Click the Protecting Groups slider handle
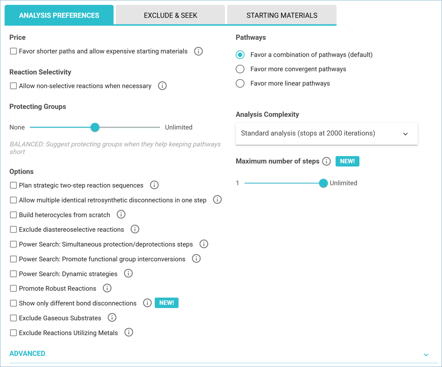Image resolution: width=442 pixels, height=367 pixels. (95, 127)
